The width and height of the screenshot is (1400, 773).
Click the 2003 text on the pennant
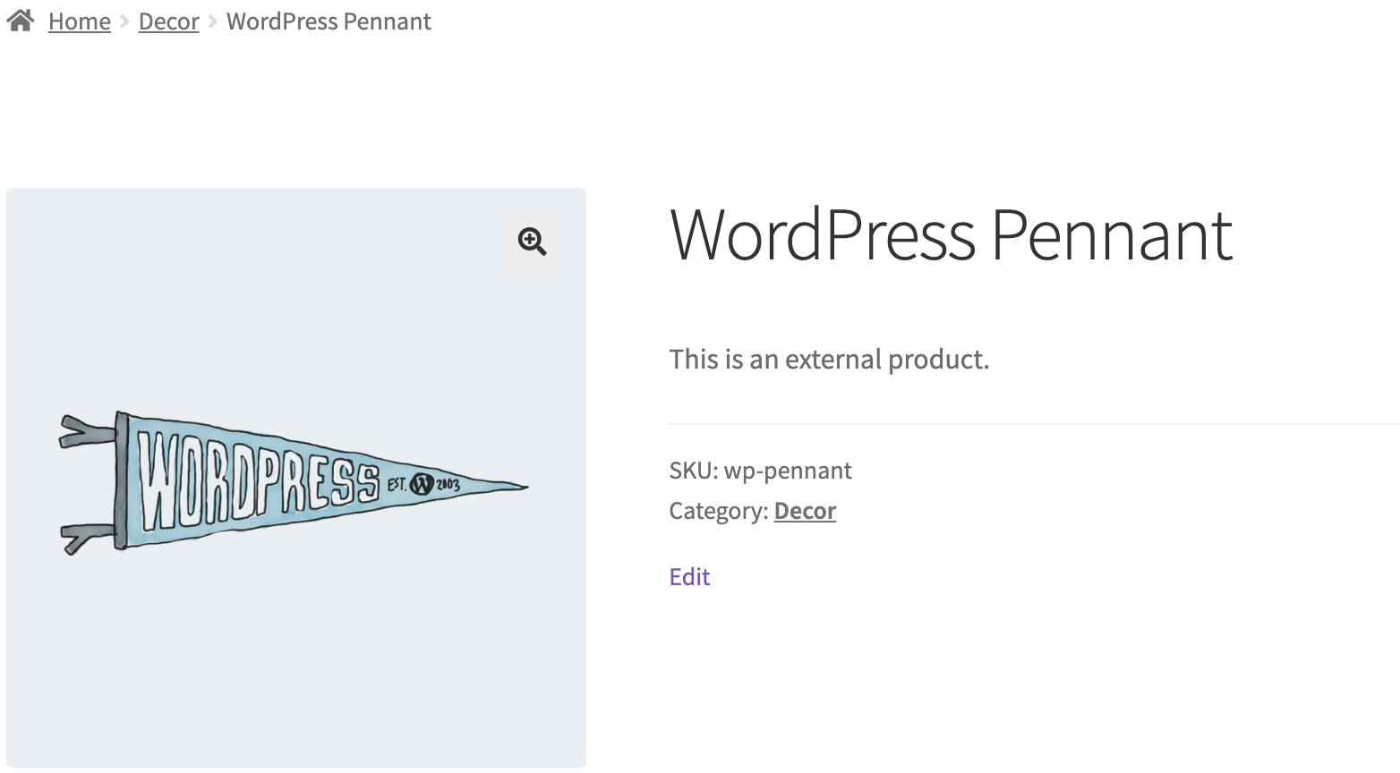pyautogui.click(x=448, y=485)
